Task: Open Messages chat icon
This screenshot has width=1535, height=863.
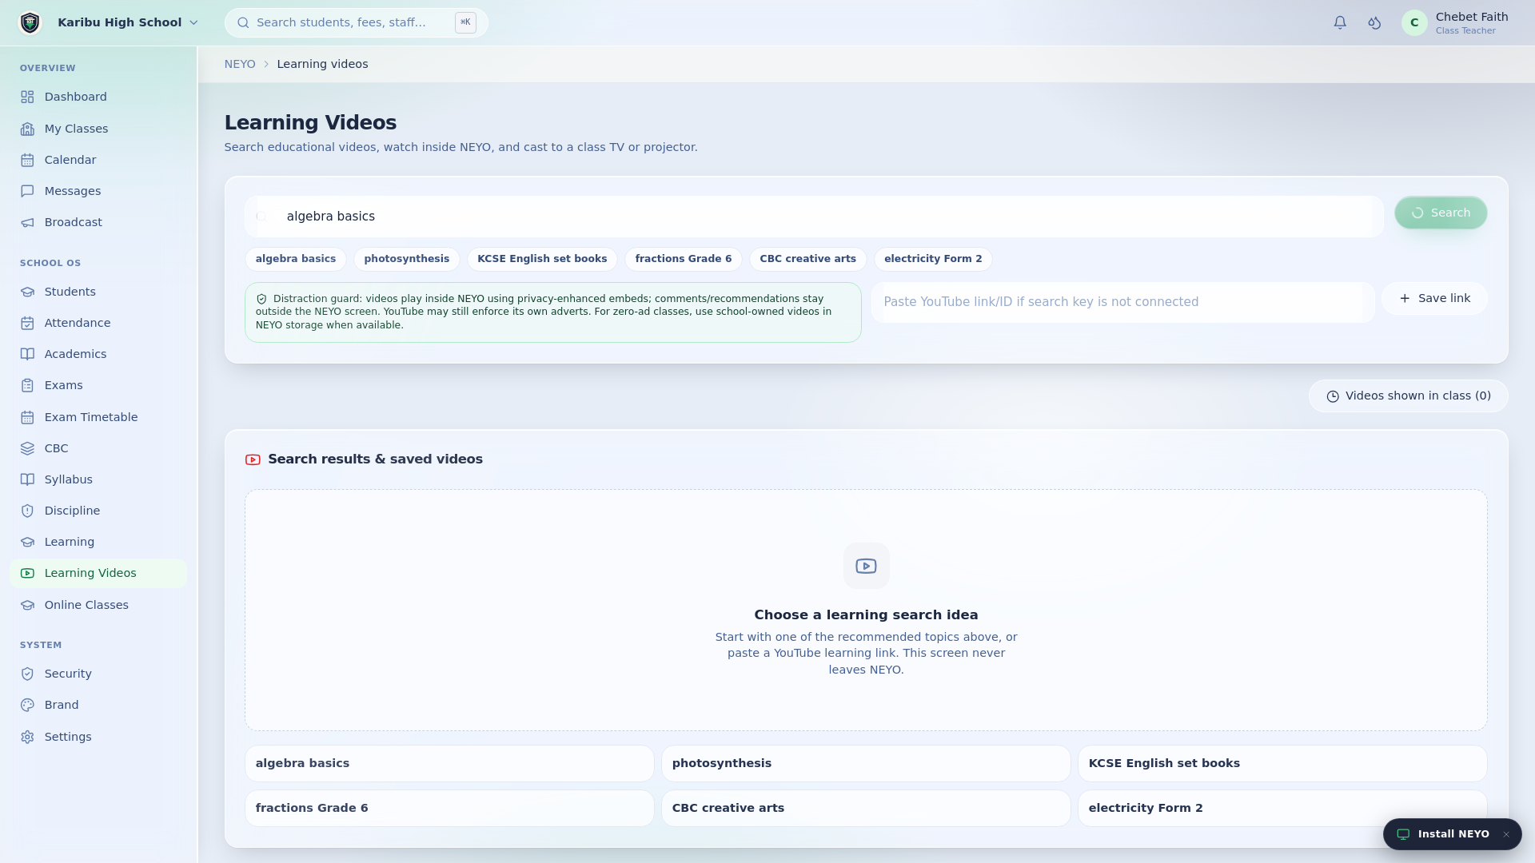Action: tap(27, 191)
